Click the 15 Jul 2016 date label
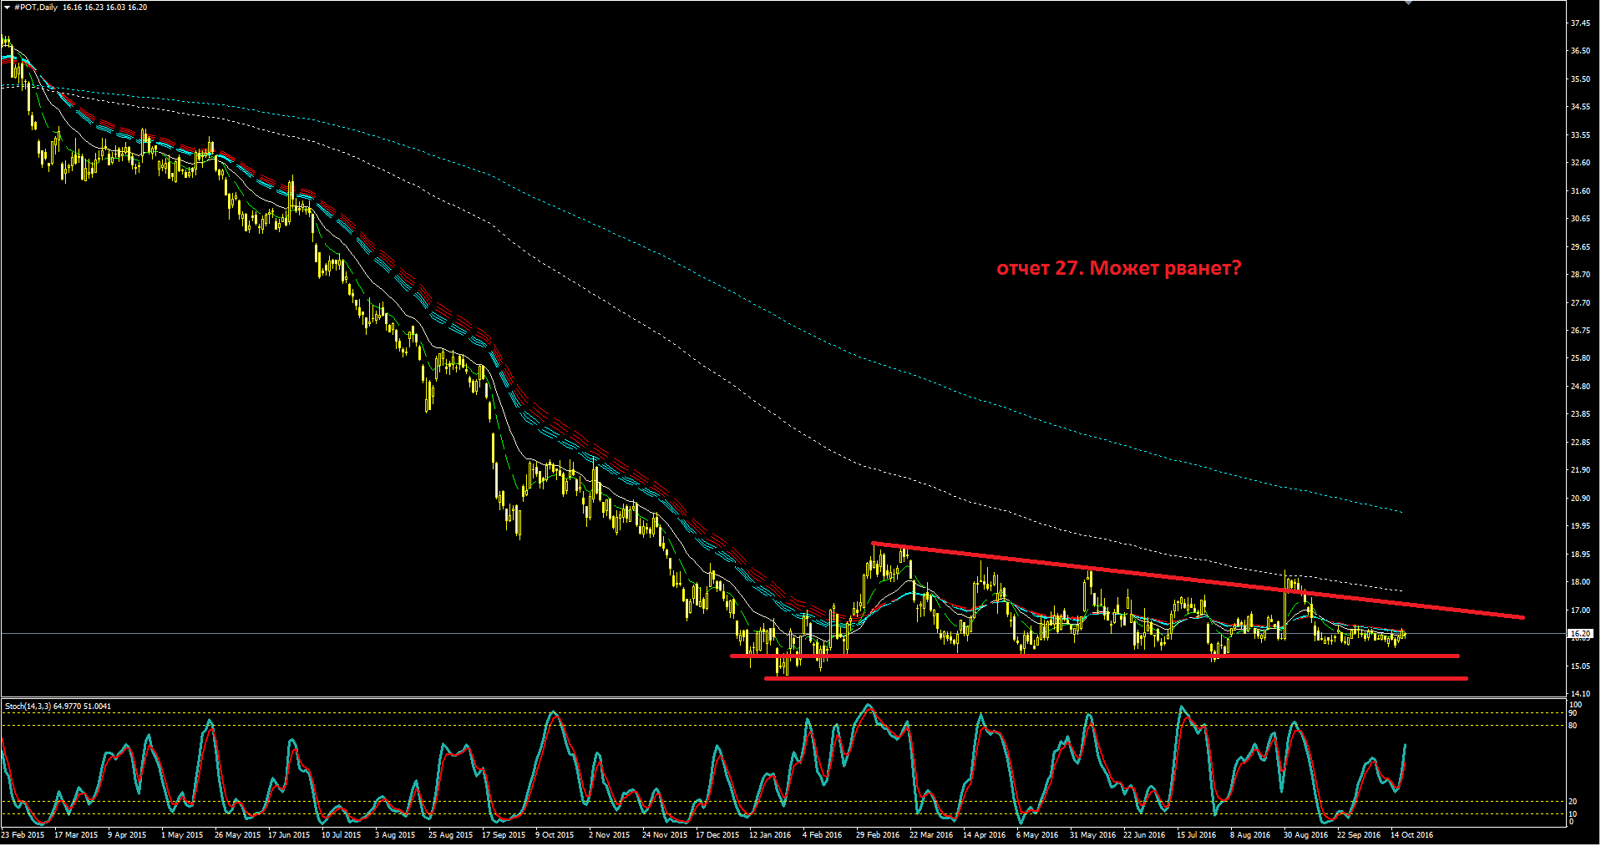 coord(1196,835)
